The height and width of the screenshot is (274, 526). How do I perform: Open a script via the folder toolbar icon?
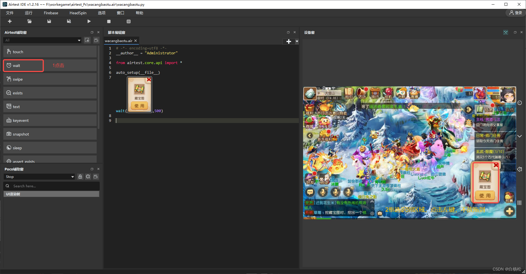tap(30, 21)
